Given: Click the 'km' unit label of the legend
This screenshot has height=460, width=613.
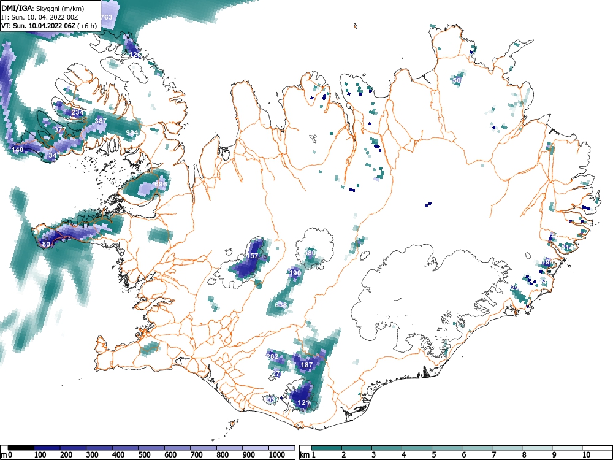Looking at the screenshot, I should pos(305,455).
